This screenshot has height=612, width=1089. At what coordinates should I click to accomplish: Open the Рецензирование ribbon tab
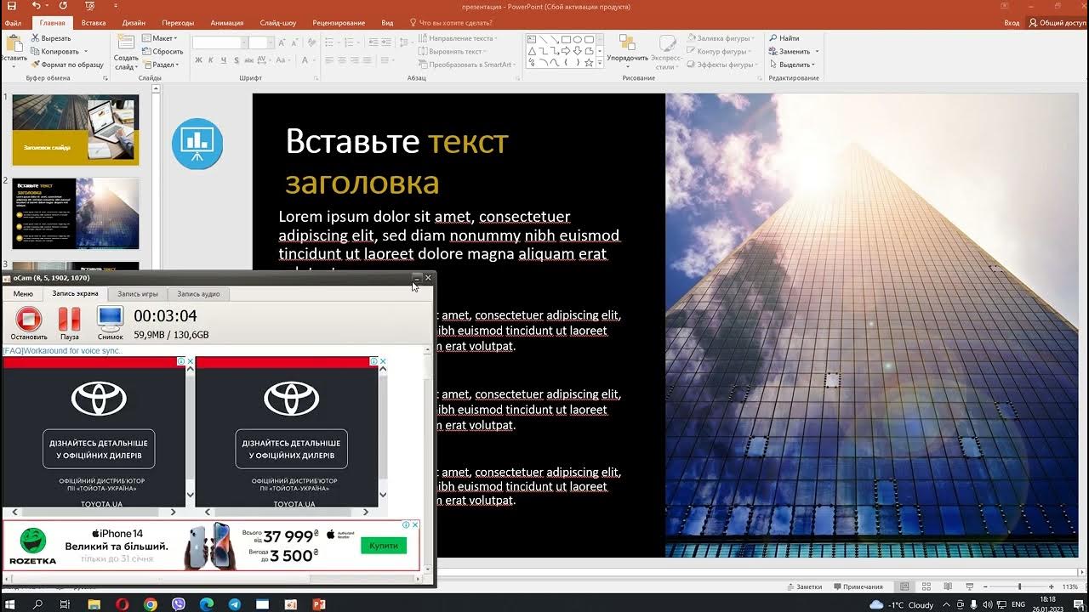339,23
